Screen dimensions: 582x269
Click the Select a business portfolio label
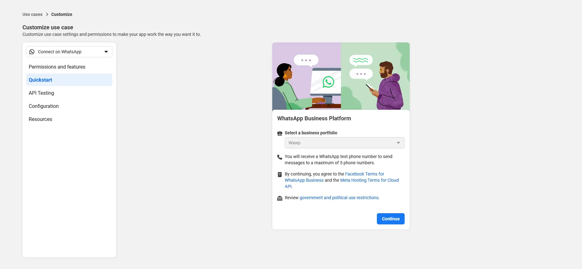[311, 133]
